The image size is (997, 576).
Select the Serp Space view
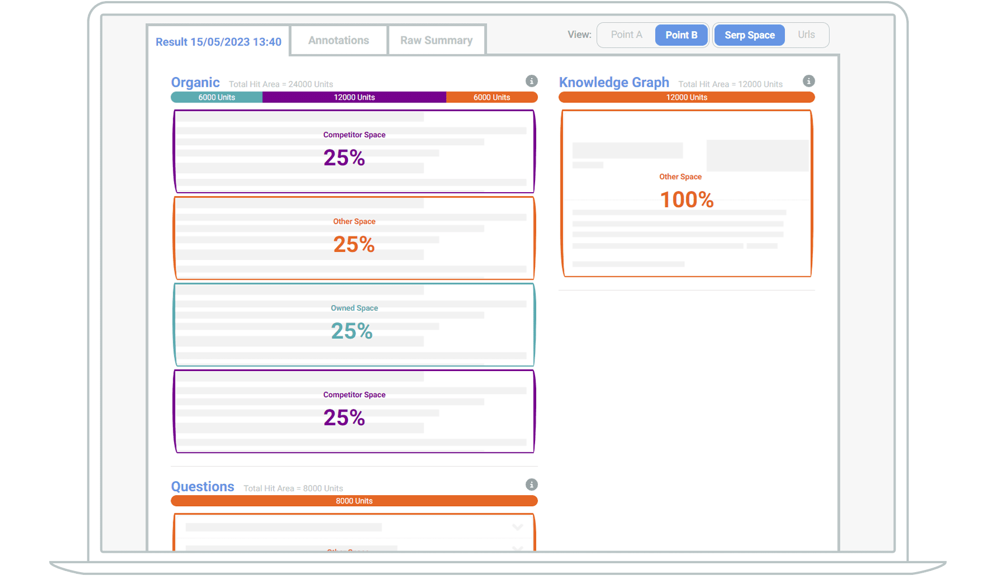pos(749,35)
